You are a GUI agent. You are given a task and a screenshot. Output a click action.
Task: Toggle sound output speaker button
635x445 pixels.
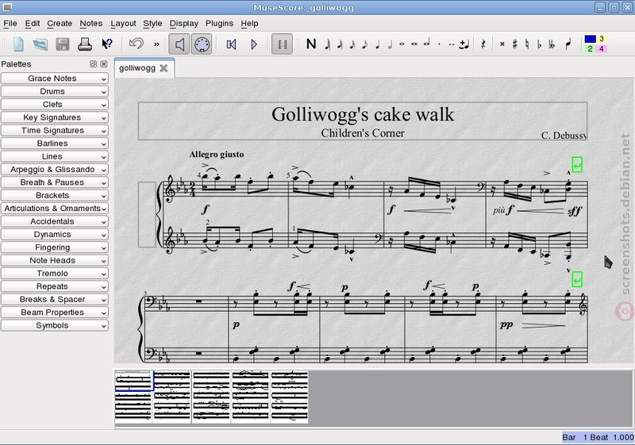(179, 44)
